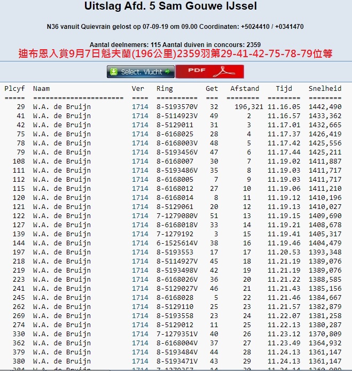Click distance value 196,321
This screenshot has height=371, width=352.
(249, 107)
